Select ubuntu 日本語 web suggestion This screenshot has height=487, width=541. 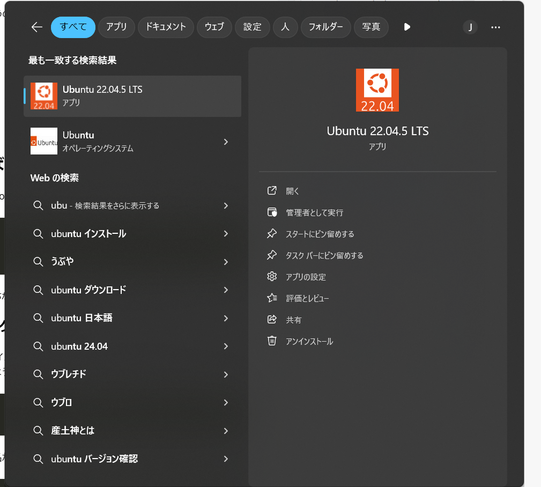coord(132,318)
